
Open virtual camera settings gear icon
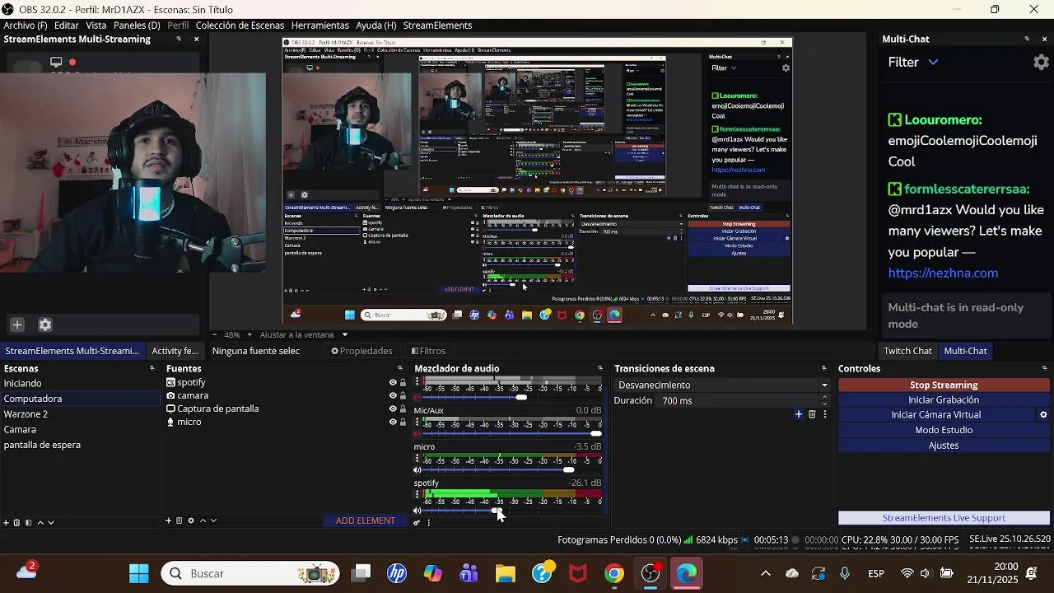tap(1043, 415)
